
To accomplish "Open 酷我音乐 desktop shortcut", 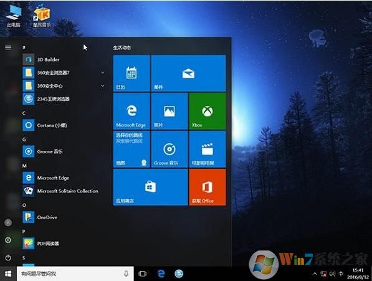I will pyautogui.click(x=42, y=16).
